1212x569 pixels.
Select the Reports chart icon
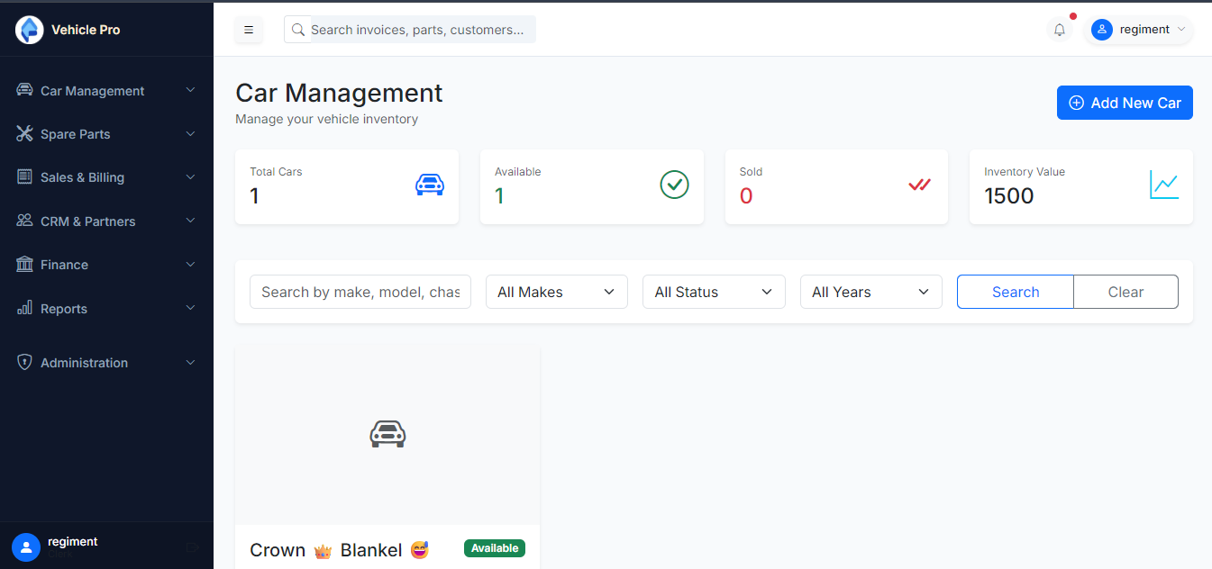click(x=23, y=308)
